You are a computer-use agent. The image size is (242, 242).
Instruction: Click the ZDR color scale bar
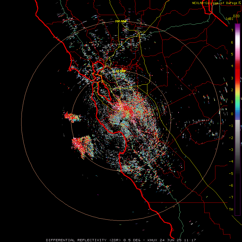pos(237,119)
